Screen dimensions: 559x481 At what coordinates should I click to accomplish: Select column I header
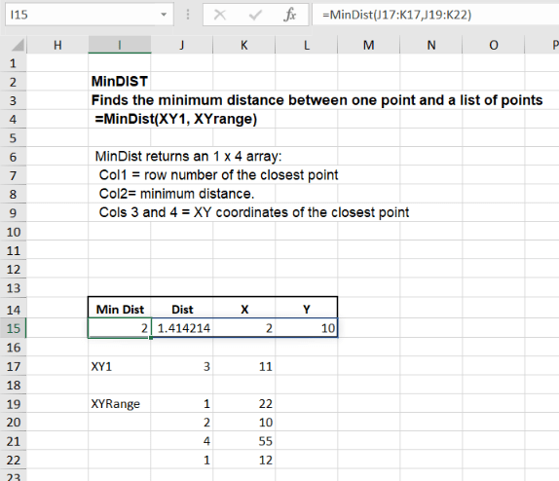pyautogui.click(x=120, y=45)
